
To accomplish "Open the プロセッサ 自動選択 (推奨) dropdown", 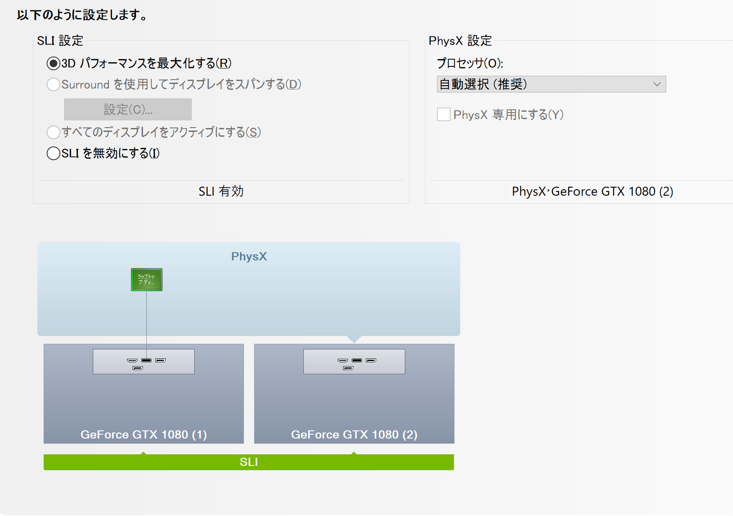I will [551, 84].
